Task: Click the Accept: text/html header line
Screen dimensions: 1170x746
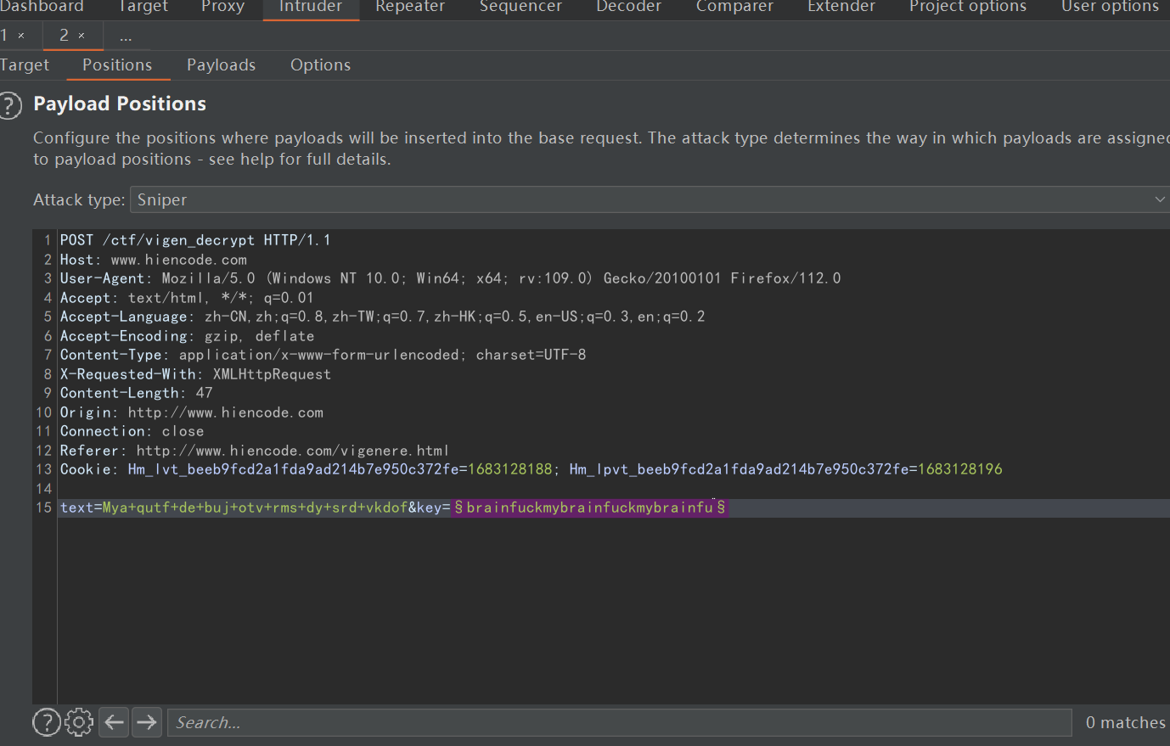Action: [x=187, y=298]
